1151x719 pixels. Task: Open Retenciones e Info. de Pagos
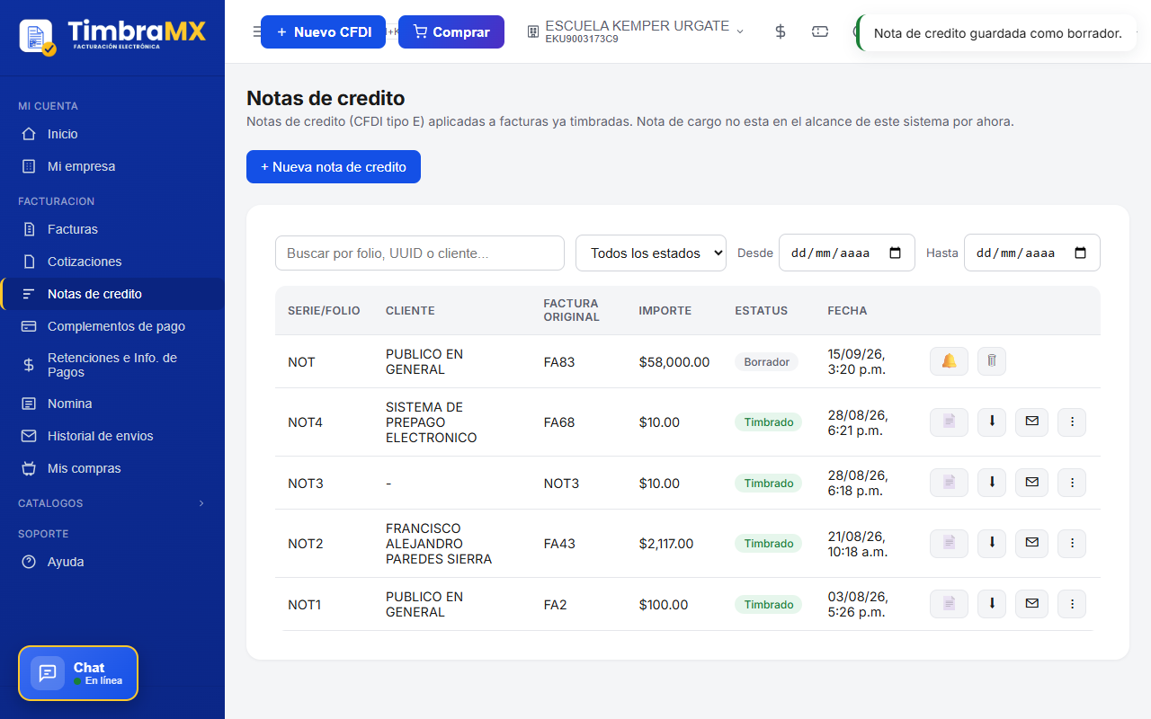[x=112, y=365]
